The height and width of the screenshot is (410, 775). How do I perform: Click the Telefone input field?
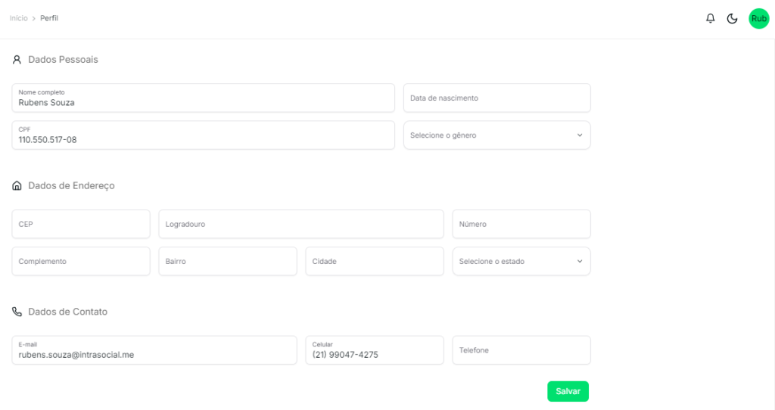click(x=521, y=350)
